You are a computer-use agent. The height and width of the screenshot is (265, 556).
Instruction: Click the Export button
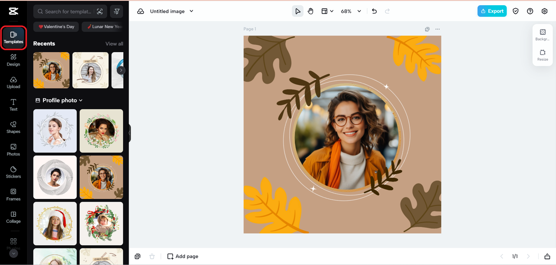(492, 11)
